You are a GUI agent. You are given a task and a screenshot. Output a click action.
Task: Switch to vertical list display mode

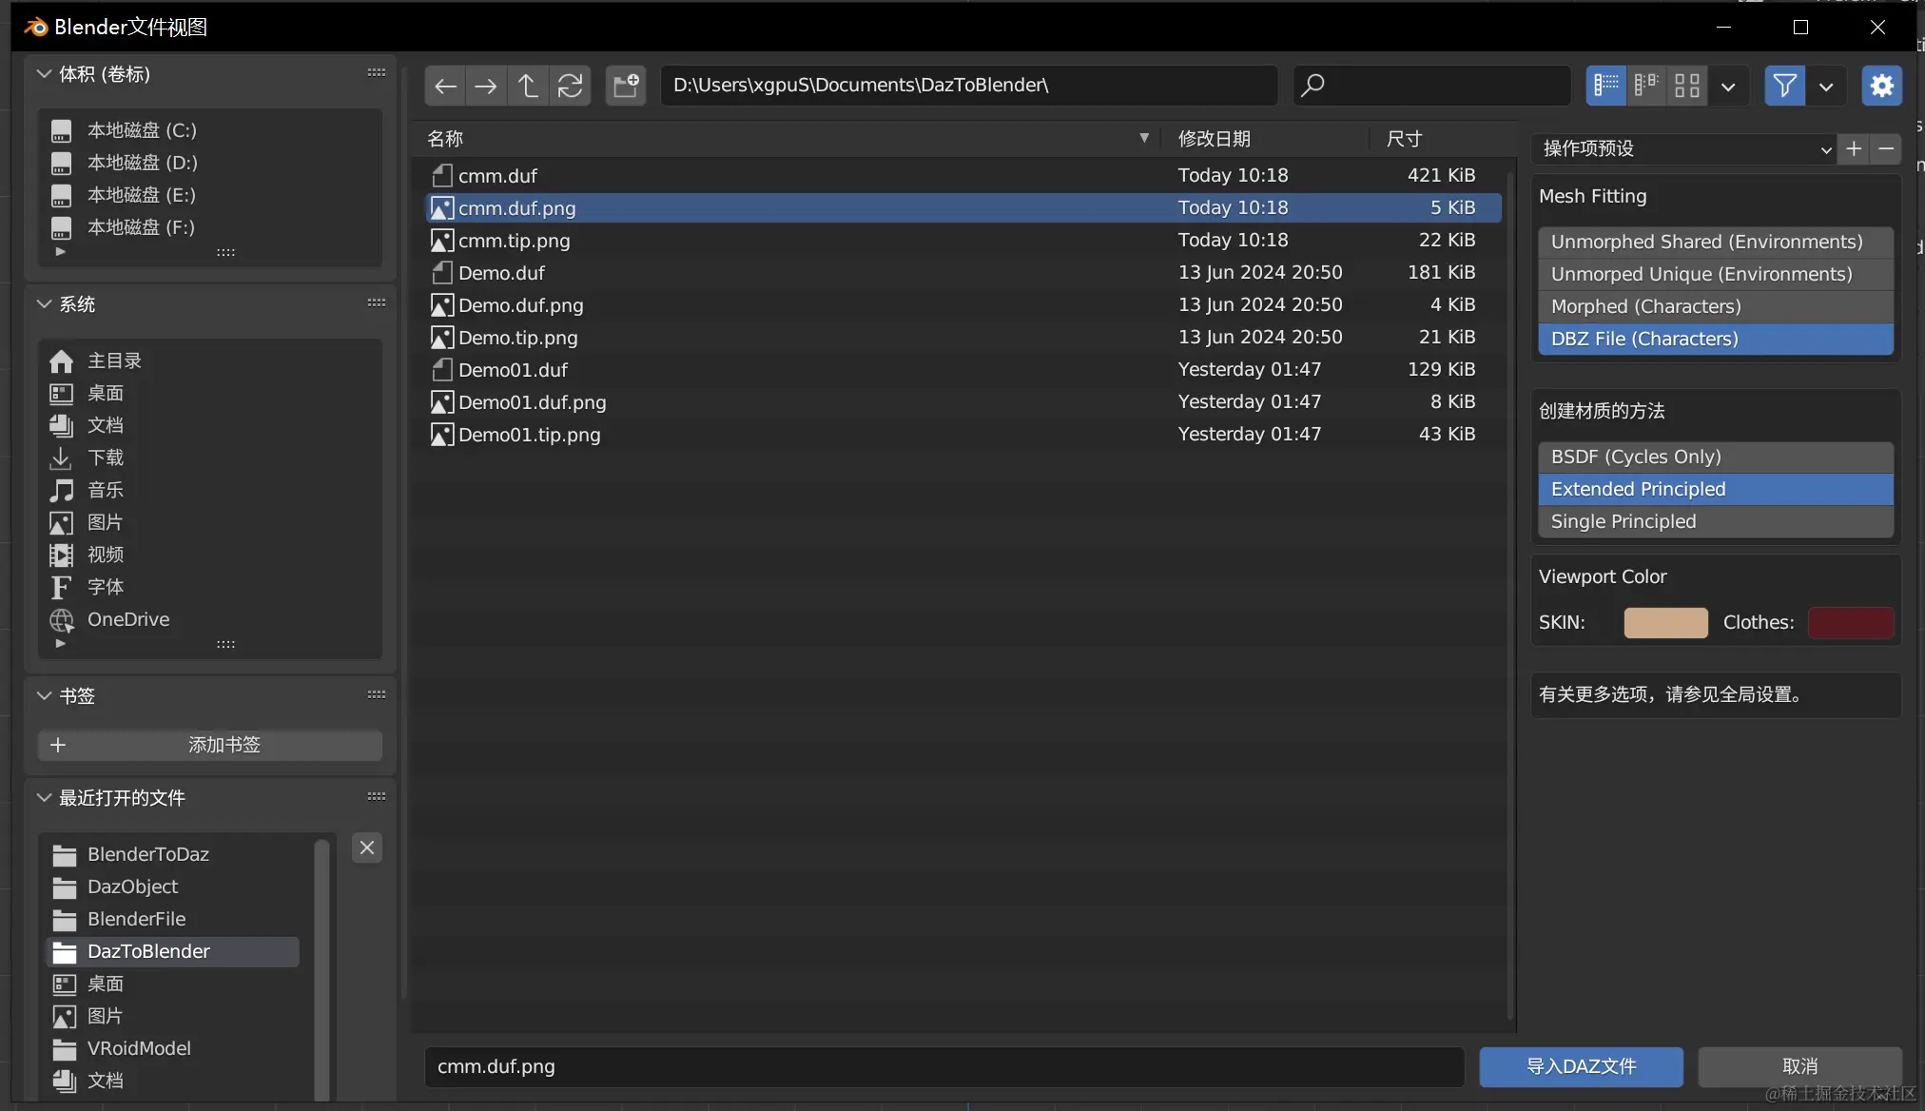click(1606, 86)
